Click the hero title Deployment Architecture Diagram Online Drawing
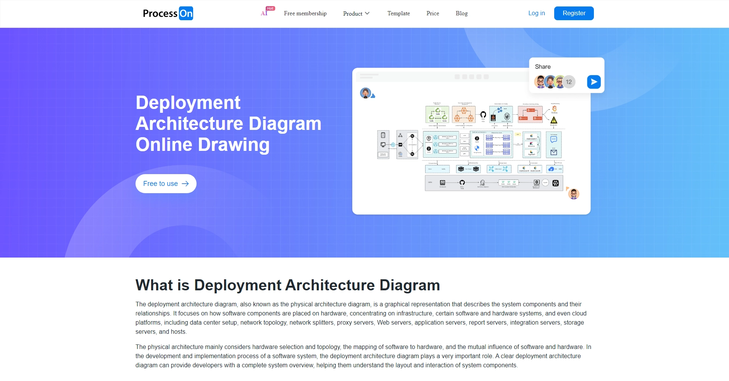 click(x=228, y=123)
